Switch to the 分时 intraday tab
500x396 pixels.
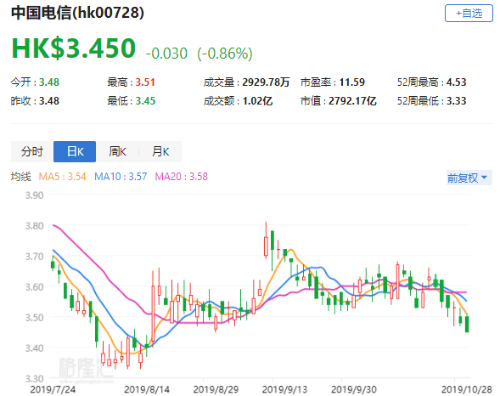(32, 151)
